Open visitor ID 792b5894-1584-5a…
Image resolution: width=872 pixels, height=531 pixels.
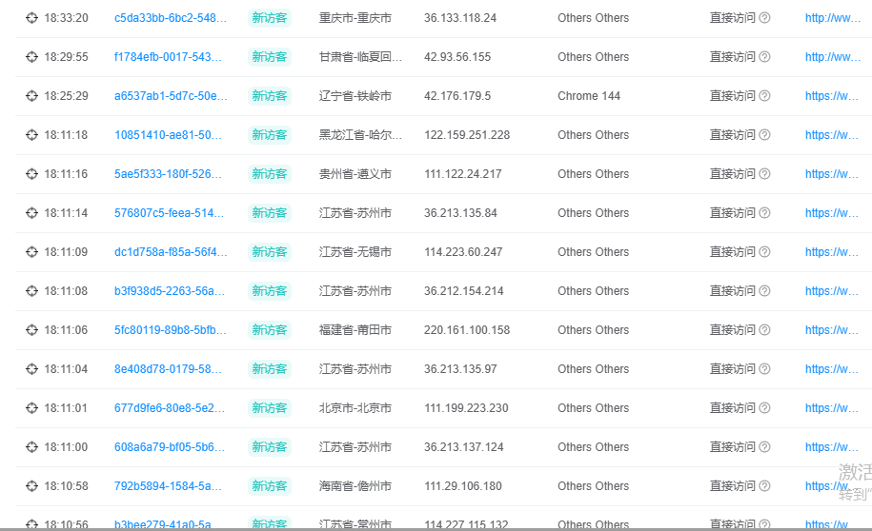[x=168, y=486]
